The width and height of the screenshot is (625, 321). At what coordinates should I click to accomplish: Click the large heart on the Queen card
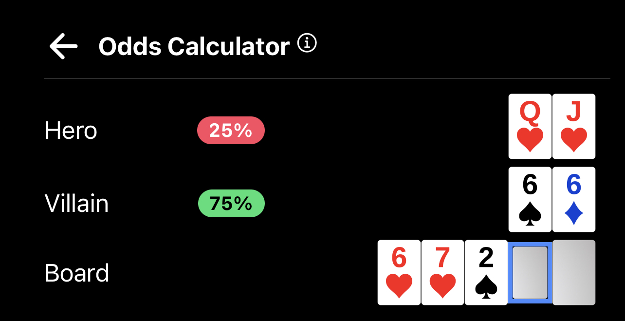click(x=530, y=140)
